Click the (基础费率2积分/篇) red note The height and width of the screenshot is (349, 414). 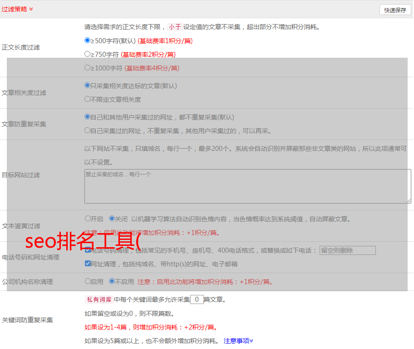pos(148,55)
